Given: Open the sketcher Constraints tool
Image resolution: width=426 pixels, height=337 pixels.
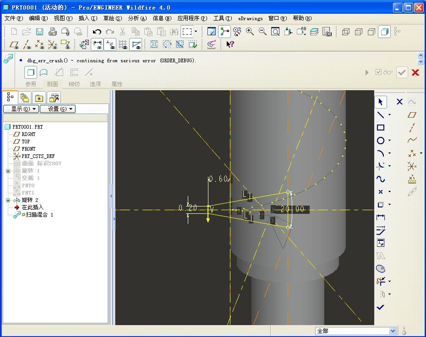Looking at the screenshot, I should (381, 243).
